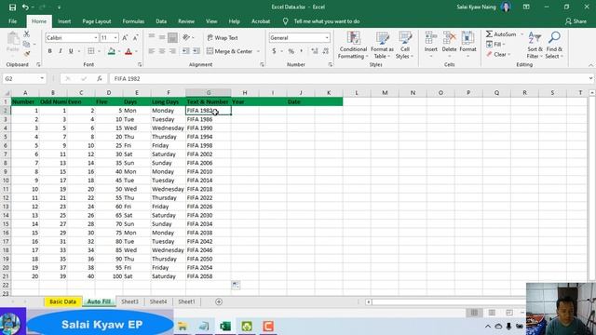Click Increase Decimal
596x335 pixels.
pyautogui.click(x=315, y=51)
